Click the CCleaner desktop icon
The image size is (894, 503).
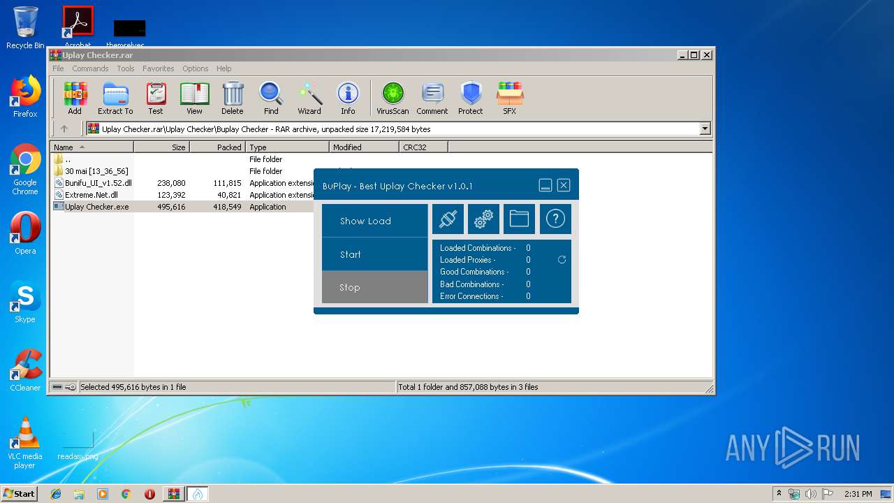(x=25, y=370)
